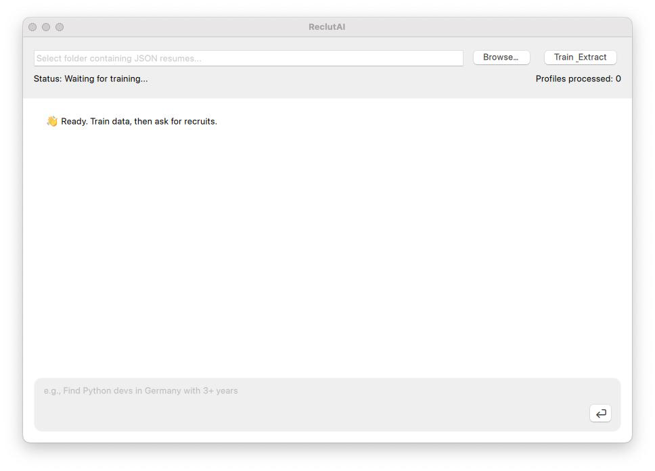
Task: Click the 'Profiles processed: 0' counter
Action: [578, 78]
